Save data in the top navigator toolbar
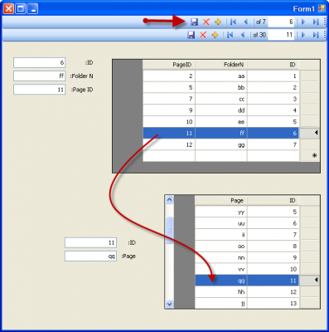Viewport: 329px width, 332px height. 195,22
